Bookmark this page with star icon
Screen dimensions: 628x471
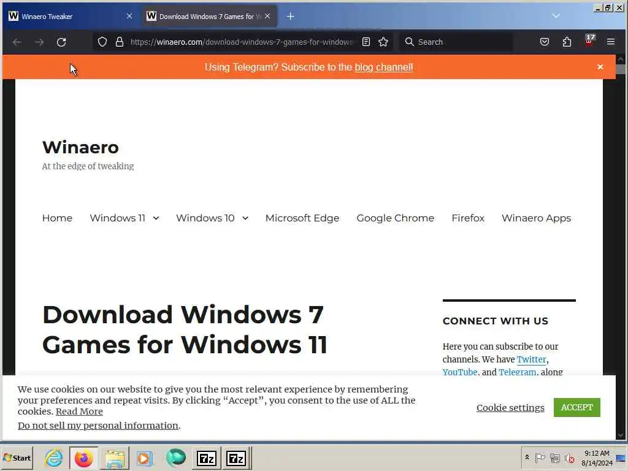(x=383, y=42)
